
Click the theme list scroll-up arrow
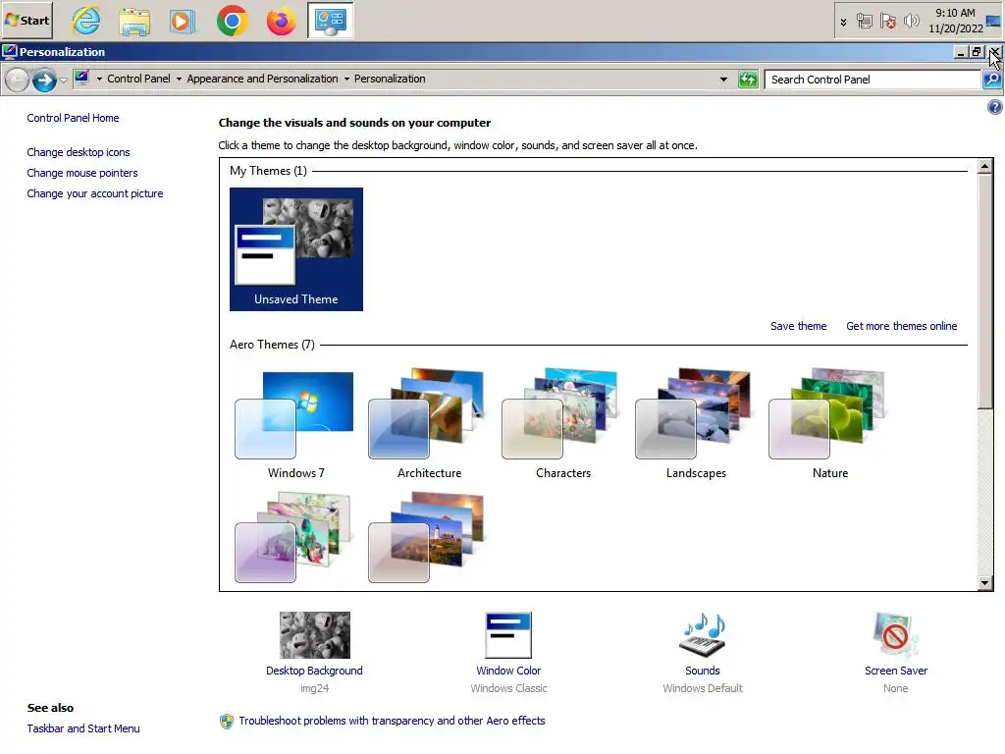985,166
